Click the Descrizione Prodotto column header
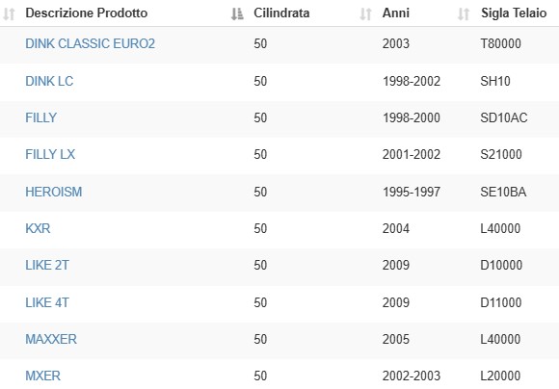The width and height of the screenshot is (559, 389). pyautogui.click(x=87, y=13)
